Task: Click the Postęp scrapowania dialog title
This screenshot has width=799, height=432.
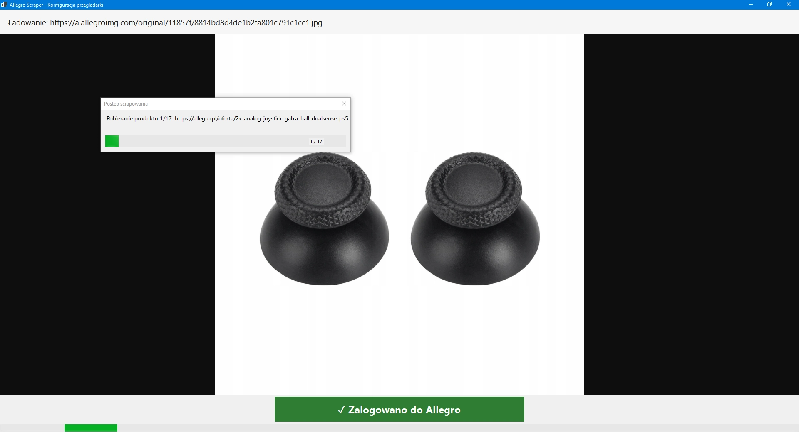Action: click(x=126, y=104)
